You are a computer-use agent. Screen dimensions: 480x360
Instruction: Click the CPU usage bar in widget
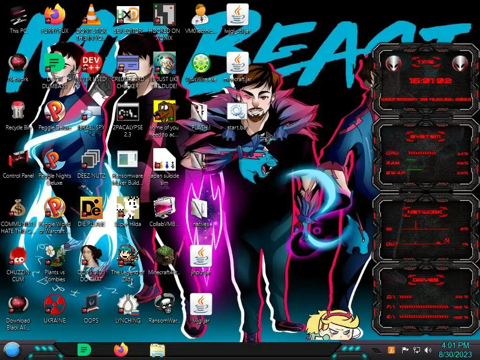point(422,153)
